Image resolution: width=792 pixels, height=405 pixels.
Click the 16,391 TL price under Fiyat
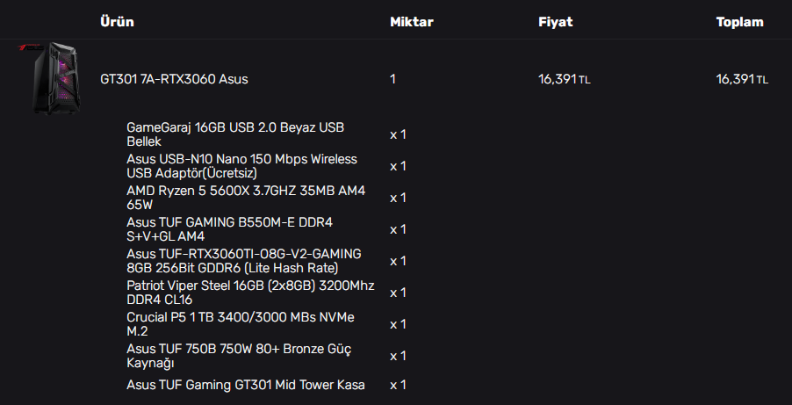[x=565, y=79]
